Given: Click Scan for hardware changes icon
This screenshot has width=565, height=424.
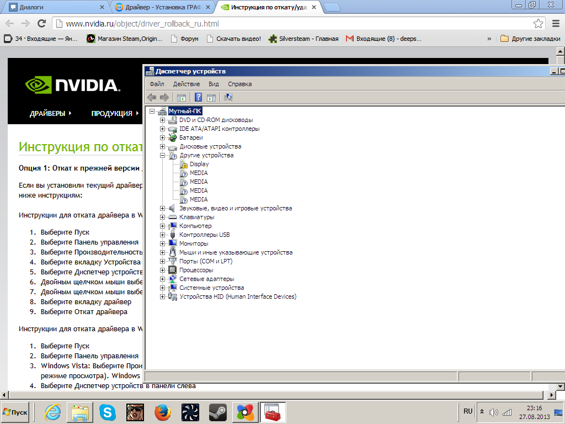Looking at the screenshot, I should tap(228, 97).
